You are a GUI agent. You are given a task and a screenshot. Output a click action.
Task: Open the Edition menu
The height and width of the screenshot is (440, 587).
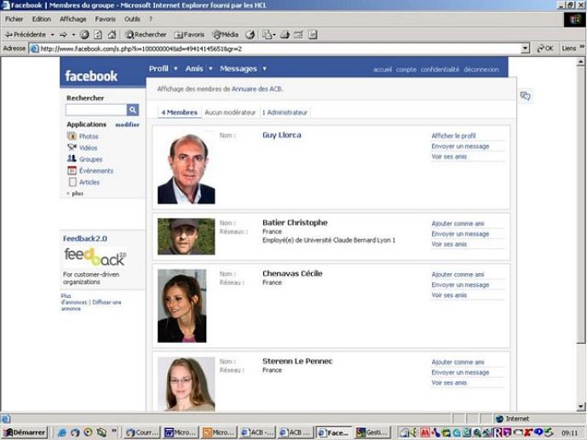(41, 19)
